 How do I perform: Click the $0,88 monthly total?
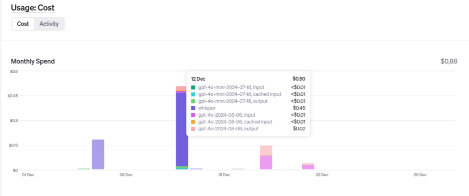click(449, 62)
